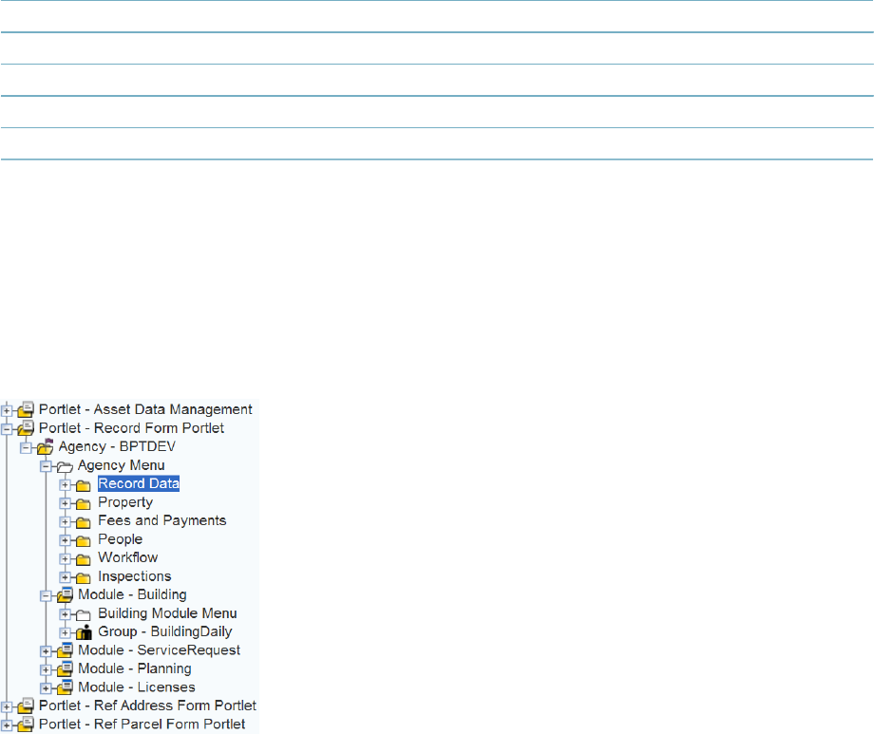The height and width of the screenshot is (734, 874).
Task: Expand Module - ServiceRequest node
Action: (x=46, y=651)
